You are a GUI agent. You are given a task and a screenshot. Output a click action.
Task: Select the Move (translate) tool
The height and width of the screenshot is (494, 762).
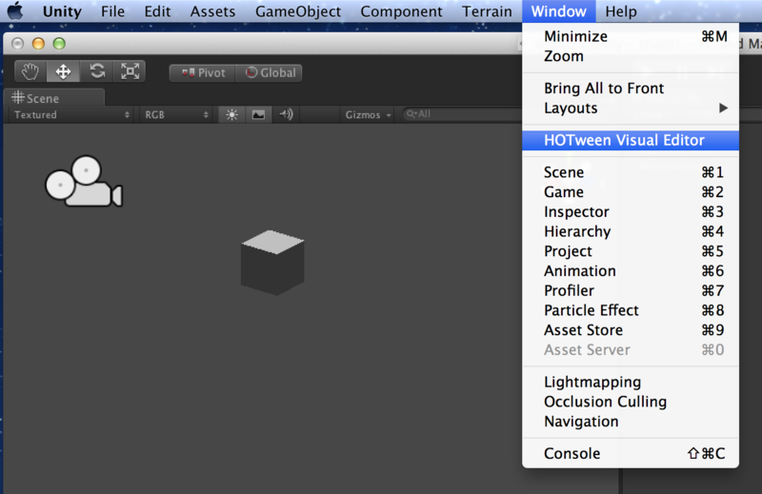click(63, 72)
